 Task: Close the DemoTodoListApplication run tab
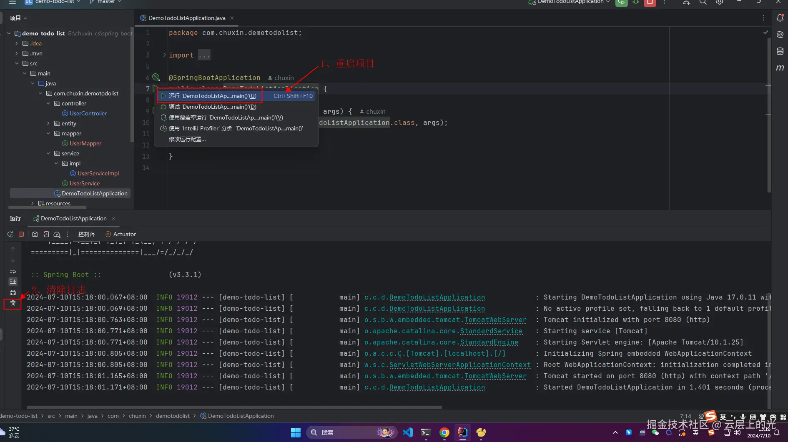(x=113, y=218)
